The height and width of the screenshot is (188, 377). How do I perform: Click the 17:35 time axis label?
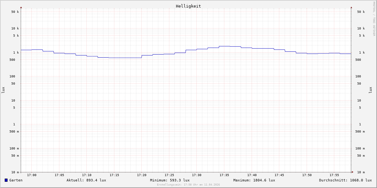[224, 175]
